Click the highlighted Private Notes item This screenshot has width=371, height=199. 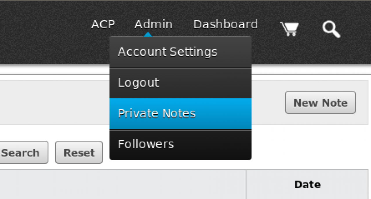pyautogui.click(x=157, y=114)
